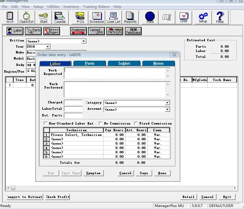Click the Symptom button

click(x=93, y=173)
